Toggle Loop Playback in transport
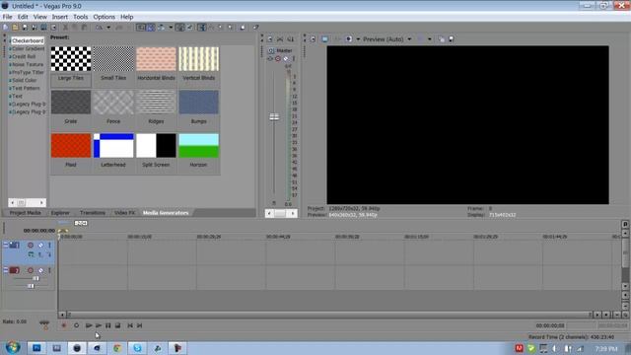This screenshot has height=355, width=631. pyautogui.click(x=76, y=325)
